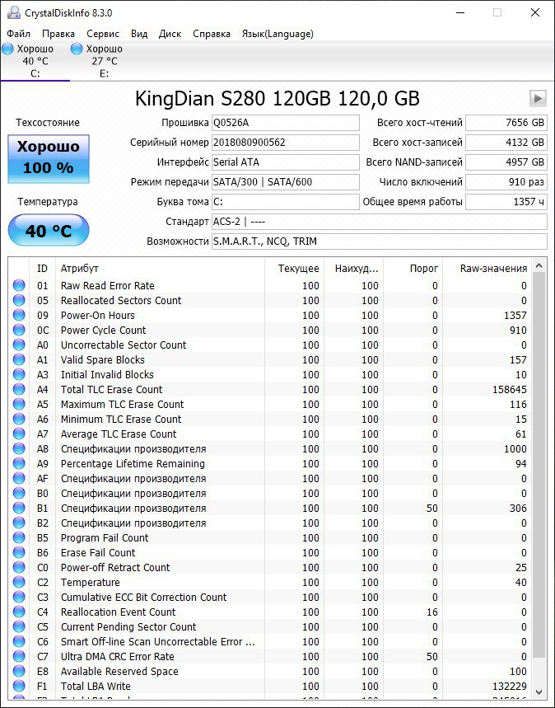Select the Smart Off-line Scan Uncorrectable Error row
The height and width of the screenshot is (708, 555).
[x=270, y=641]
